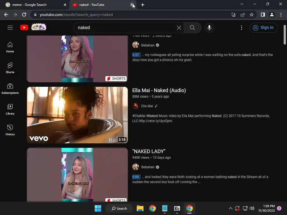
Task: Click the magnifier search button
Action: (x=192, y=28)
